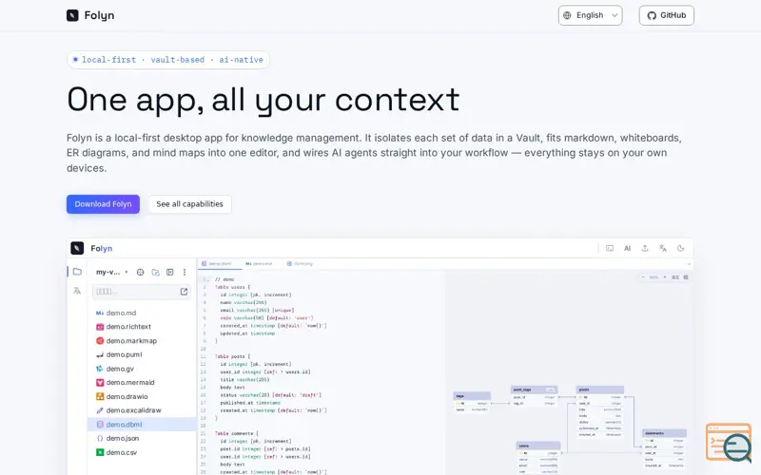This screenshot has width=761, height=475.
Task: Open the three-dot more menu in the file panel
Action: 185,273
